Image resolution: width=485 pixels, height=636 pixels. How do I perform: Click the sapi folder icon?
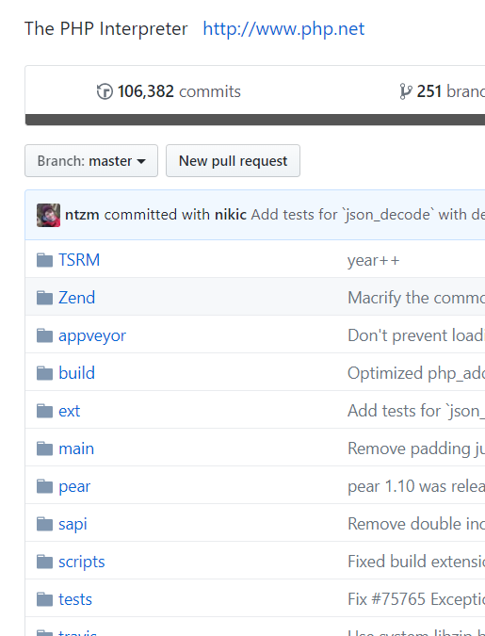(44, 524)
